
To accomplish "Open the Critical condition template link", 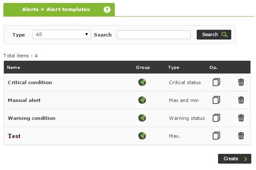I will tap(30, 82).
